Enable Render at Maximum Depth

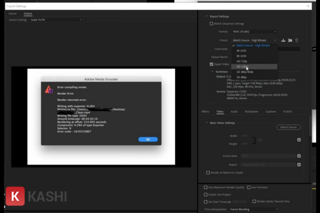coord(208,173)
